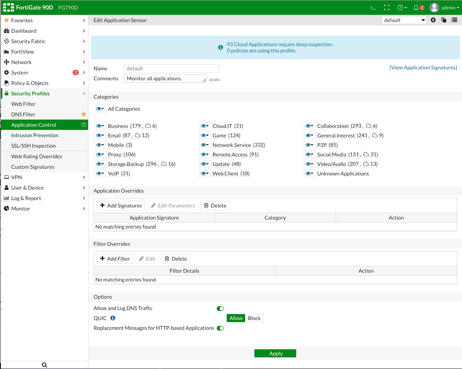Click the Comments text field
Image resolution: width=462 pixels, height=369 pixels.
tap(165, 78)
